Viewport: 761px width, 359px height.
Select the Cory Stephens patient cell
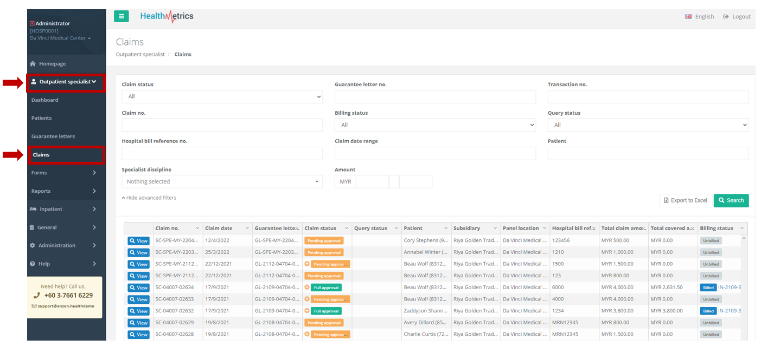tap(426, 240)
